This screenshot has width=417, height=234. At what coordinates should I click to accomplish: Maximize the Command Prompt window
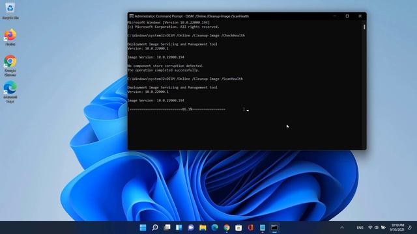[347, 16]
